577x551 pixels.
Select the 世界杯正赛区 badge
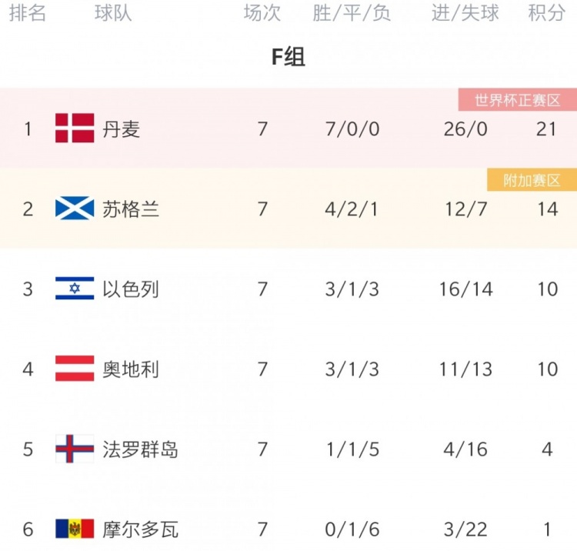coord(518,100)
